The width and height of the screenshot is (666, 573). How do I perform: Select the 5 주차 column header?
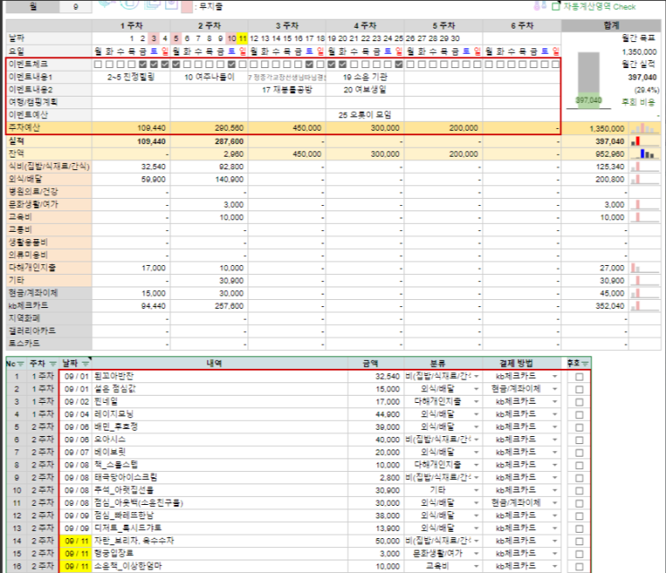click(x=444, y=26)
